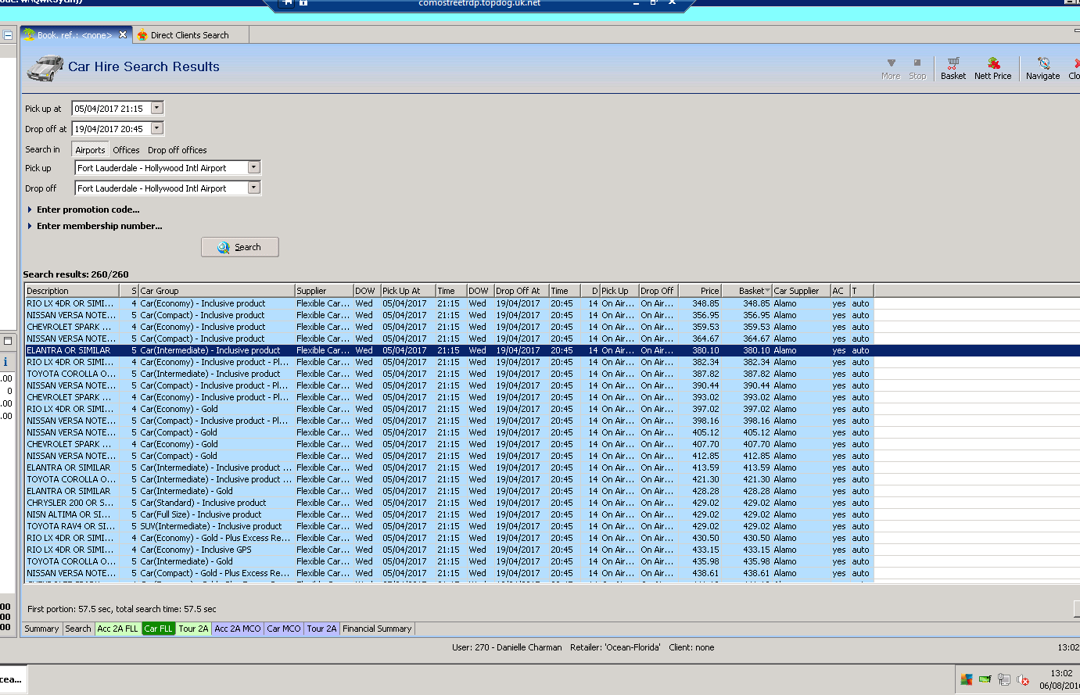Screen dimensions: 1080x695
Task: Select the Offices search option
Action: [126, 150]
